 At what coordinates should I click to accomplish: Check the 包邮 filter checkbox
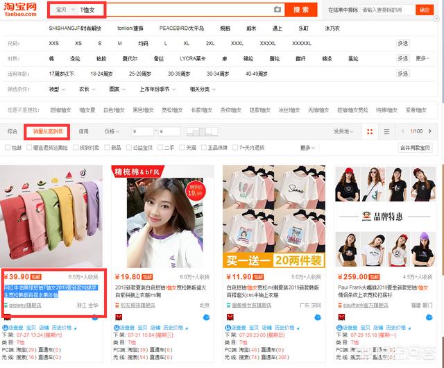pos(8,147)
